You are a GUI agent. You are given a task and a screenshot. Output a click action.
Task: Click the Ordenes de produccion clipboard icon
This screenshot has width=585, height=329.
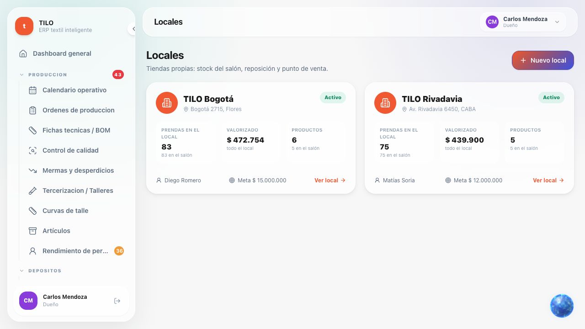pyautogui.click(x=32, y=110)
